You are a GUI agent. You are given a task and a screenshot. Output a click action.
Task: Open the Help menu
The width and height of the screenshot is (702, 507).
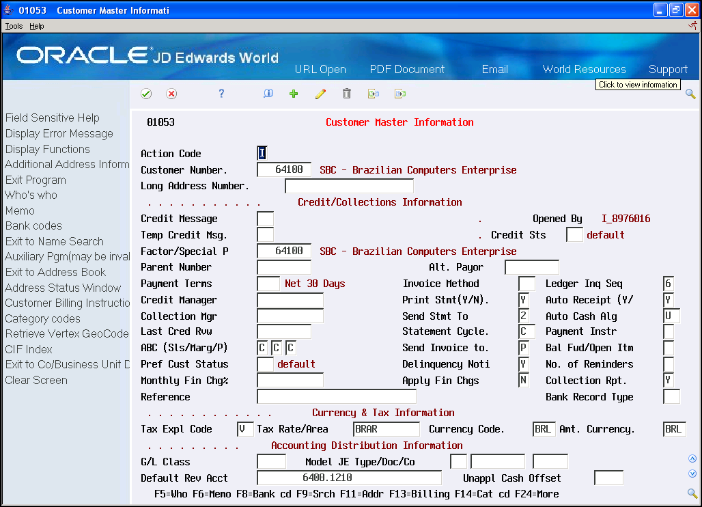[x=37, y=26]
